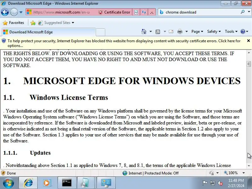Click Internet | Protected Mode: Off zone
The width and height of the screenshot is (252, 189).
[x=151, y=173]
